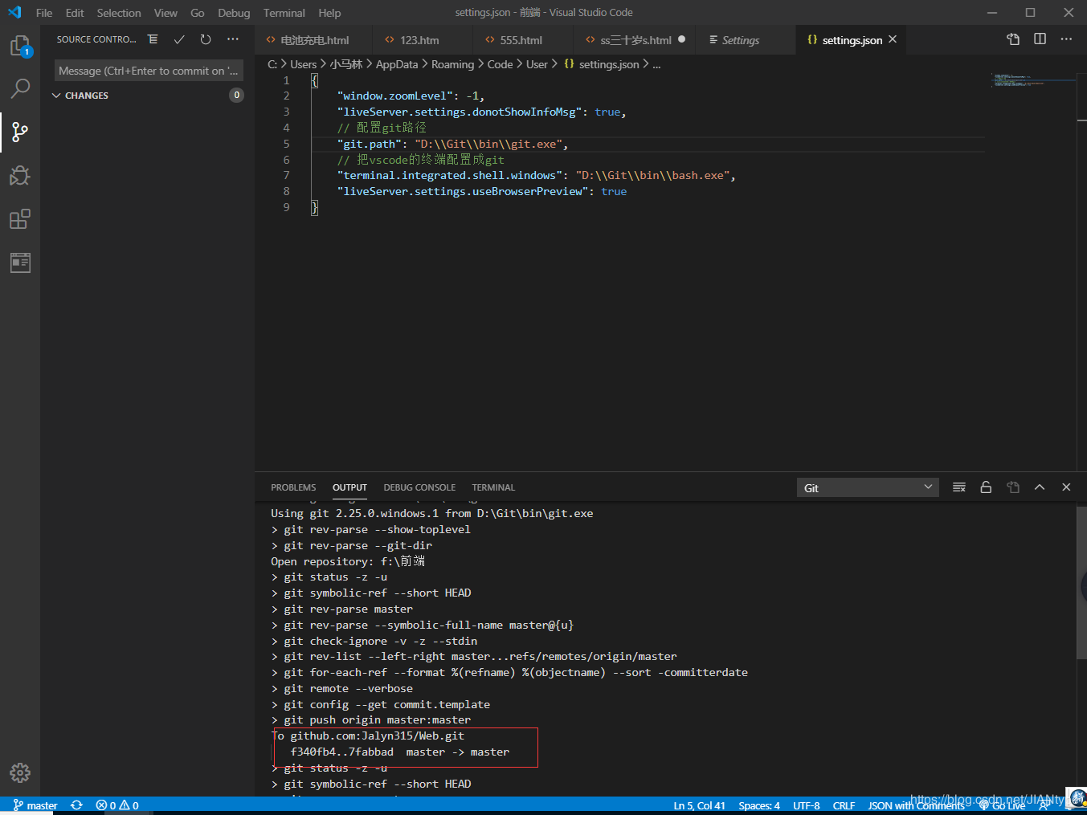This screenshot has height=815, width=1087.
Task: Open the Terminal menu
Action: click(x=284, y=13)
